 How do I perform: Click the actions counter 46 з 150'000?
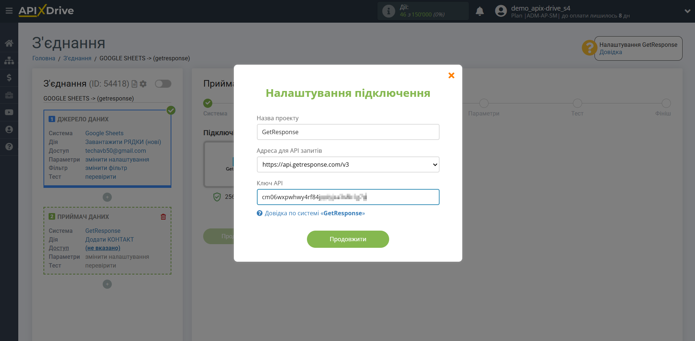coord(422,15)
